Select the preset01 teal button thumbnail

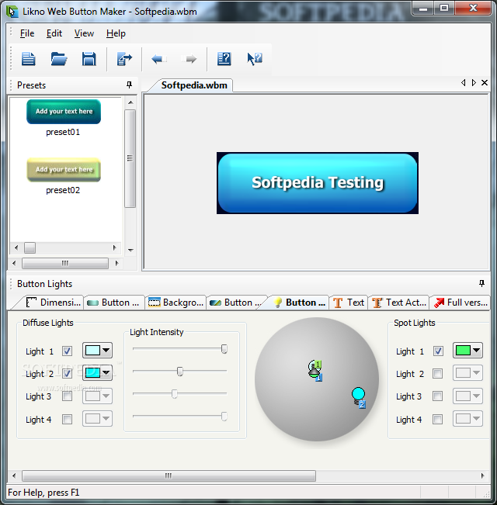pos(64,112)
